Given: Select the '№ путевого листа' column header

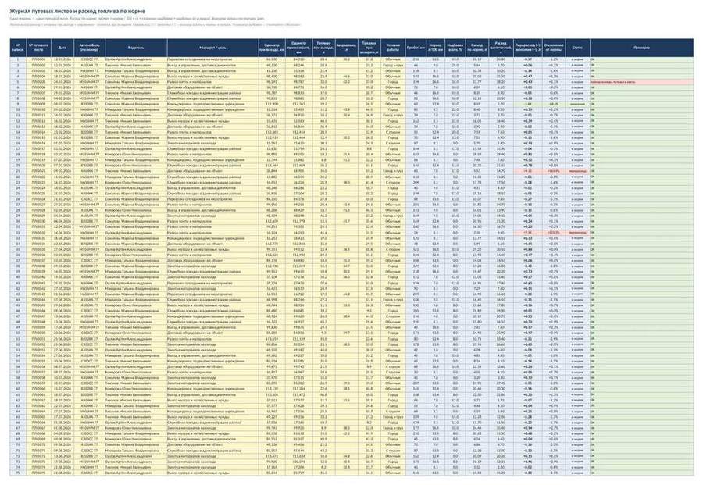Looking at the screenshot, I should coord(38,48).
